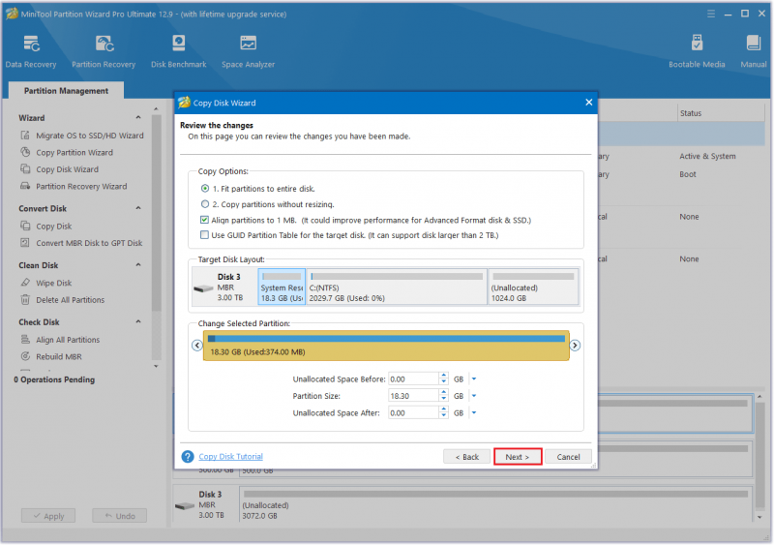Click Disk 3 Unallocated 3072.0 GB bar
Screen dimensions: 774x545
[x=496, y=505]
